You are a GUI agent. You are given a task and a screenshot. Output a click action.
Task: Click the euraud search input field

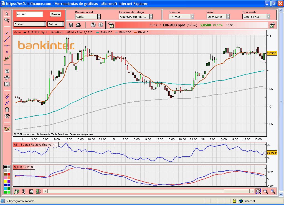click(x=29, y=14)
